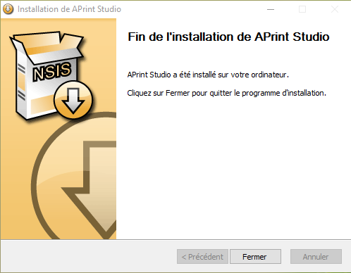
Task: Click the open flaps on top of the box
Action: [x=47, y=46]
